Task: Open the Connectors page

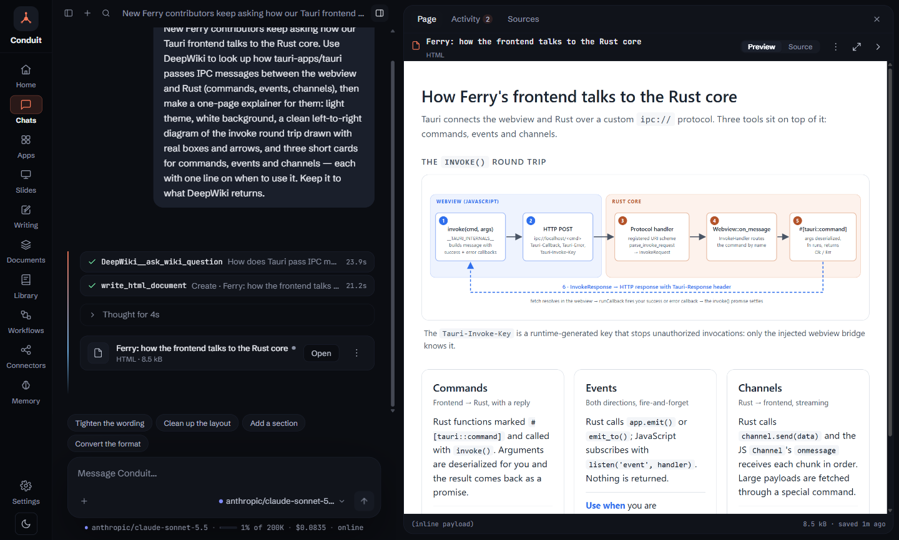Action: [x=26, y=357]
